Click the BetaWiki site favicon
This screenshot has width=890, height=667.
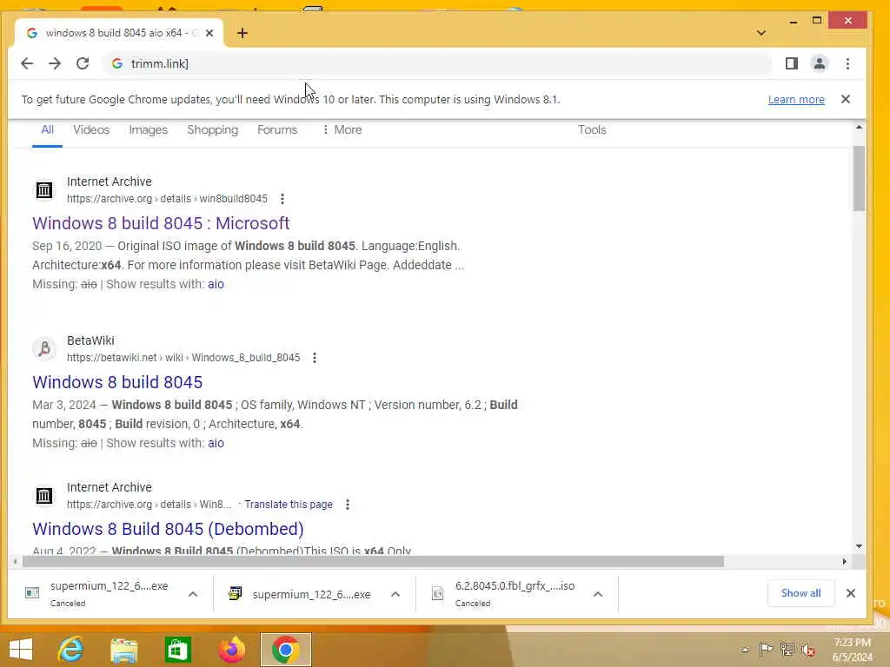coord(43,349)
